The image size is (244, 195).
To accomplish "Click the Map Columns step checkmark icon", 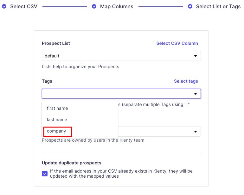I will click(x=94, y=6).
